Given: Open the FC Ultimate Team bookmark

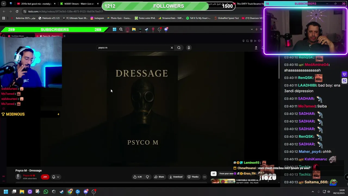Looking at the screenshot, I should point(75,18).
